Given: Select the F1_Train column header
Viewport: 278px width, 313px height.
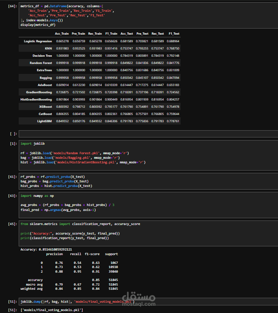Looking at the screenshot, I should pos(111,34).
